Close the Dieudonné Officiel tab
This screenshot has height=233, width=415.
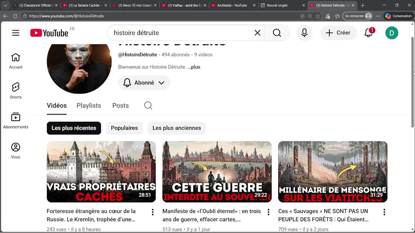pyautogui.click(x=57, y=5)
